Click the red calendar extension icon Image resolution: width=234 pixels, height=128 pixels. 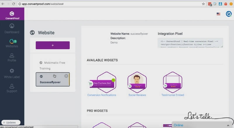210,4
